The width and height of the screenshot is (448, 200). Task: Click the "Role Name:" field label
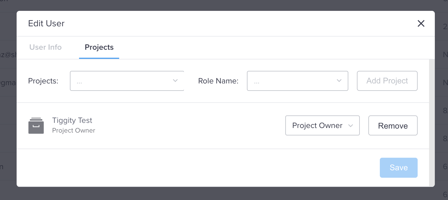(218, 81)
